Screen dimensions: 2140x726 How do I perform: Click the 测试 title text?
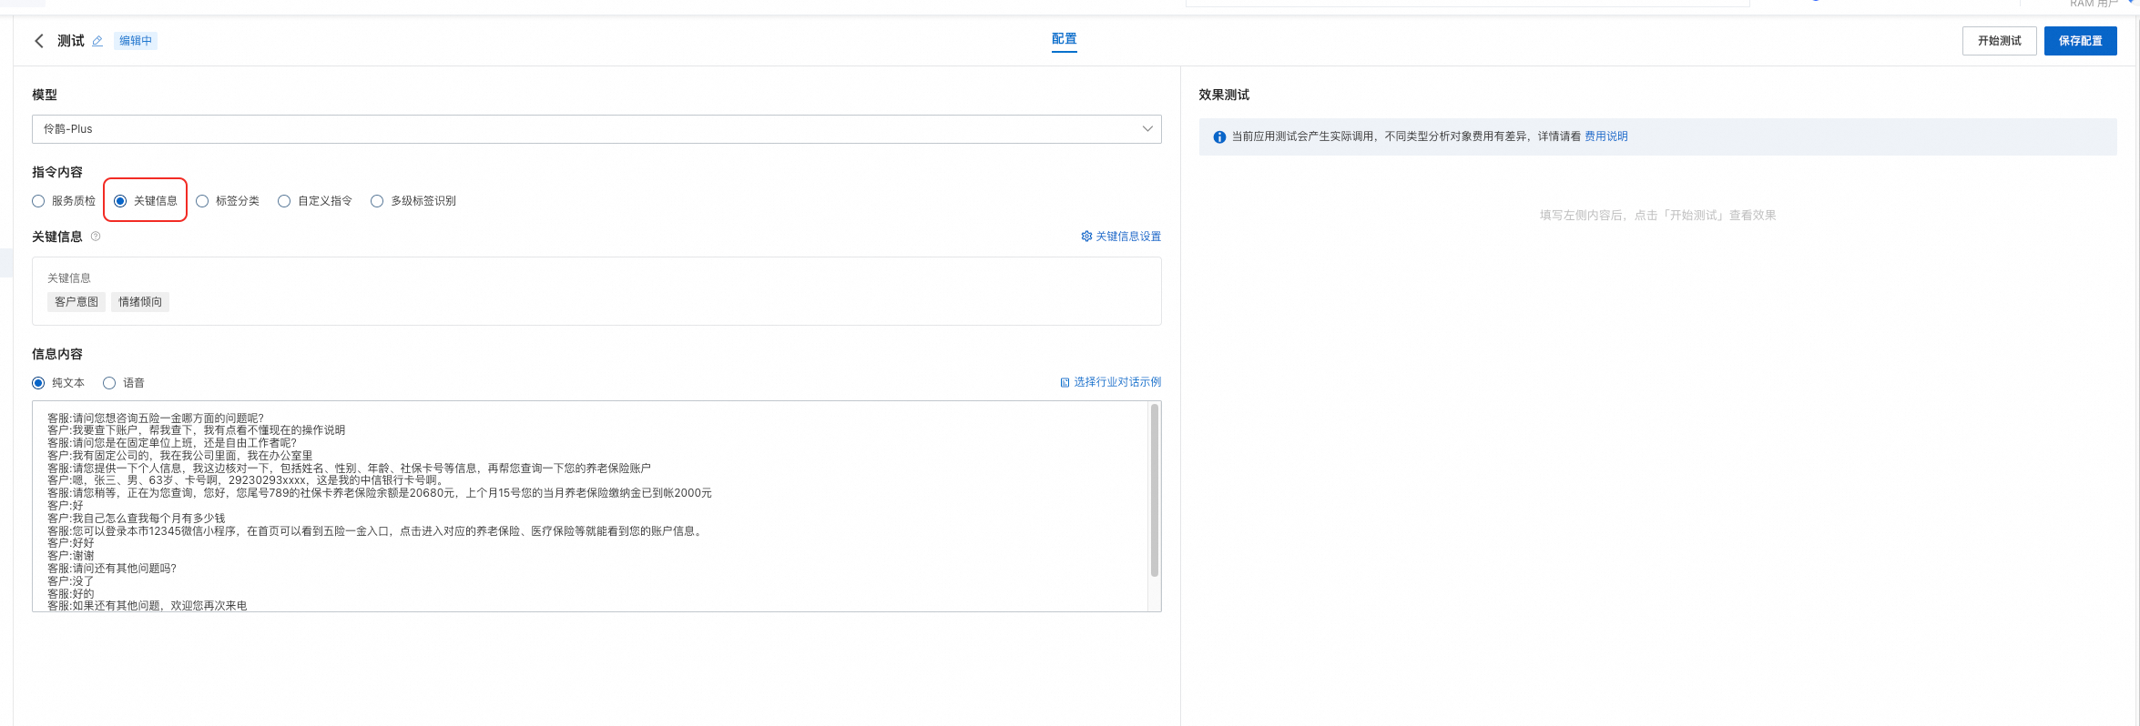70,41
